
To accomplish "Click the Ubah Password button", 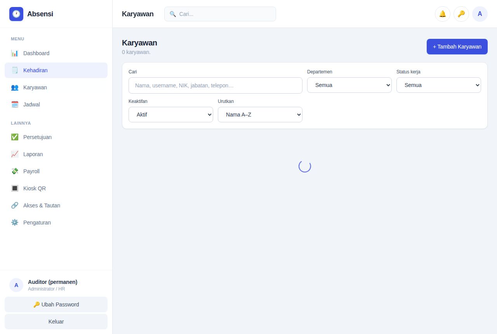I will pyautogui.click(x=56, y=304).
